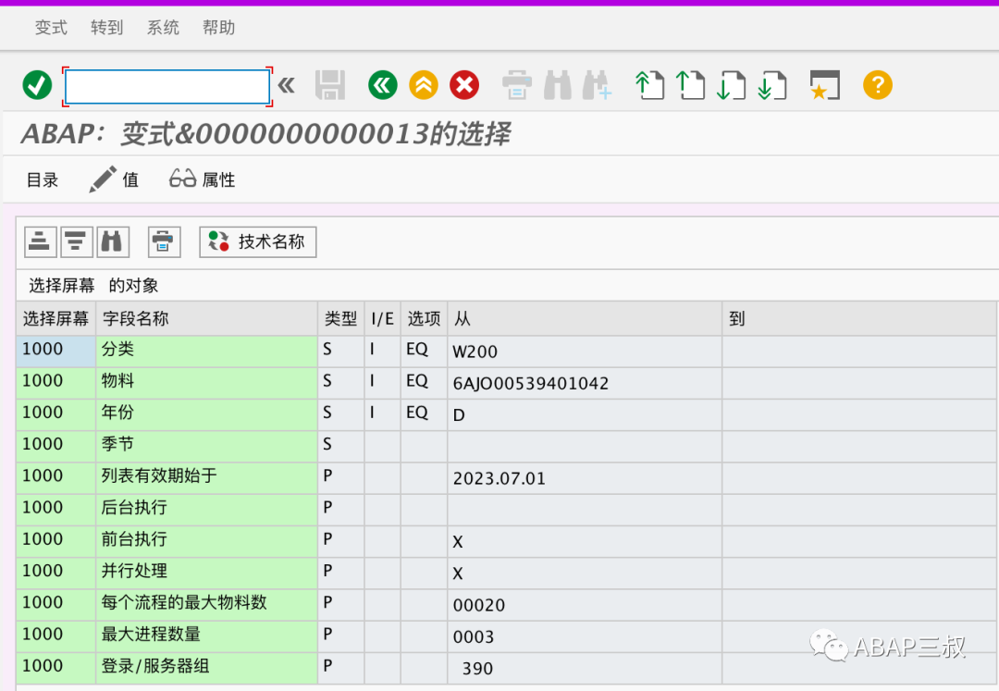Click the 字段名称 column header
The width and height of the screenshot is (999, 691).
click(206, 318)
